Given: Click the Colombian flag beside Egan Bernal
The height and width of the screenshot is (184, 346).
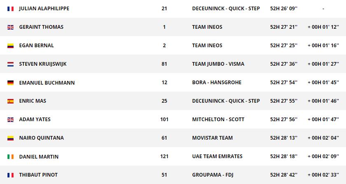Looking at the screenshot, I should point(11,46).
